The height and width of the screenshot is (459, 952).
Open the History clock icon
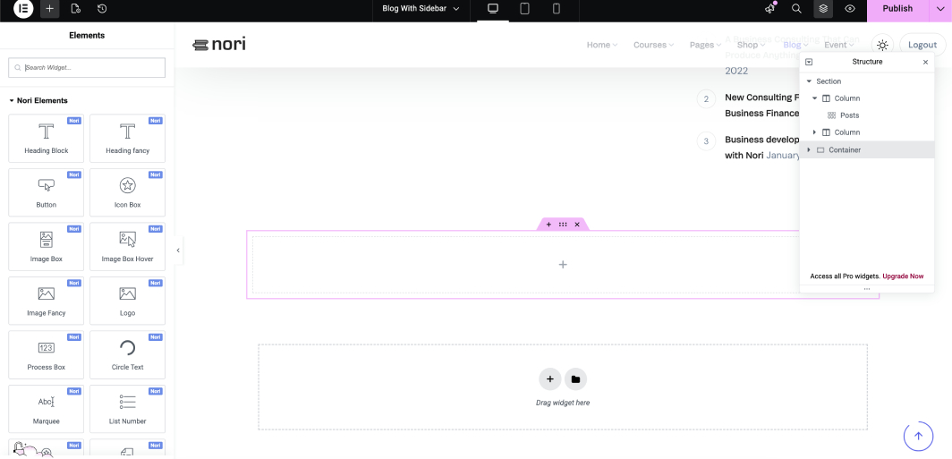tap(102, 9)
